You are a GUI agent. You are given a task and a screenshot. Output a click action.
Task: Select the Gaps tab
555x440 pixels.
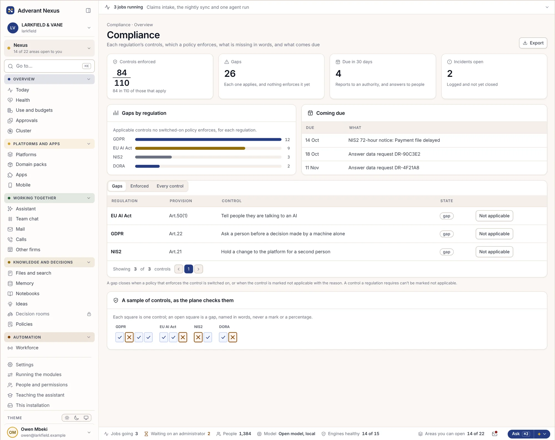117,186
